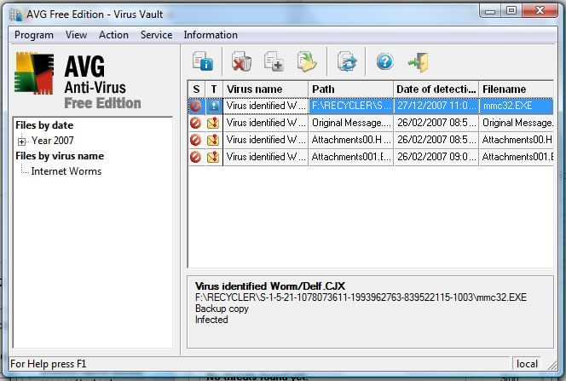Screen dimensions: 566x381
Task: Click the mmc32.EXE filename cell
Action: pyautogui.click(x=517, y=106)
